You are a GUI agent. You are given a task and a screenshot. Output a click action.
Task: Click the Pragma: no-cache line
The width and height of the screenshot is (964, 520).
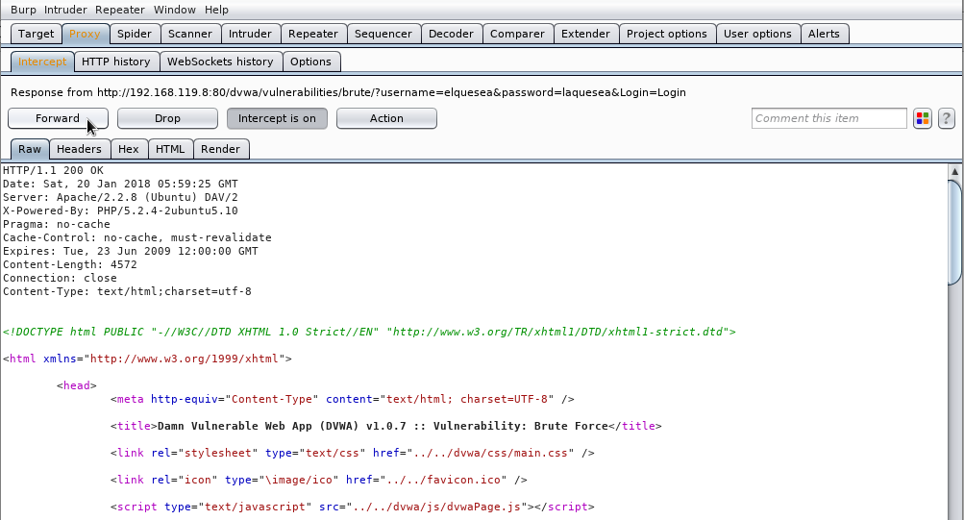pos(57,224)
